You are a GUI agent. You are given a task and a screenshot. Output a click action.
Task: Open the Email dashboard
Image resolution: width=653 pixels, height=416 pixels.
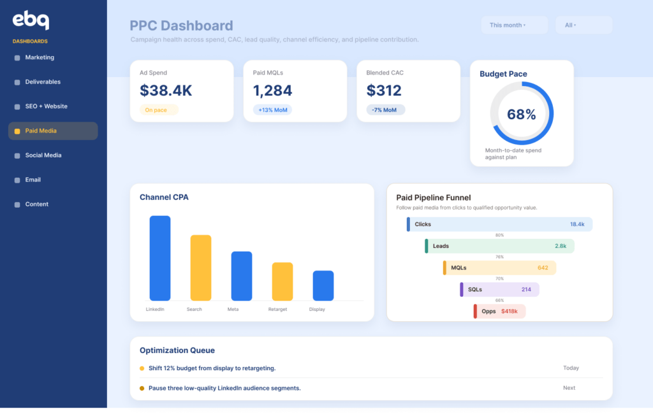pos(33,180)
